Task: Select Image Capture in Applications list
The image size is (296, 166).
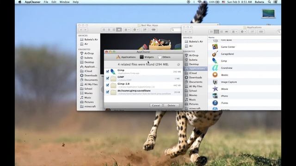Action: click(x=244, y=82)
